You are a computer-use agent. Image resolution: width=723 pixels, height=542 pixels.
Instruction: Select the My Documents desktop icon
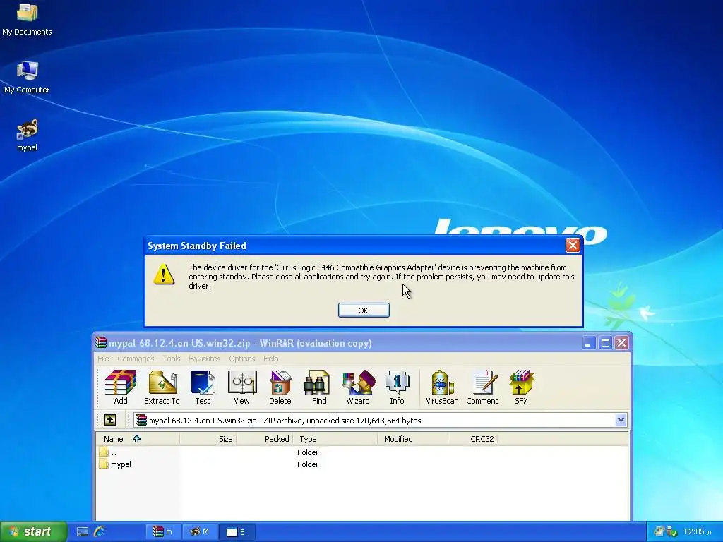(x=28, y=20)
